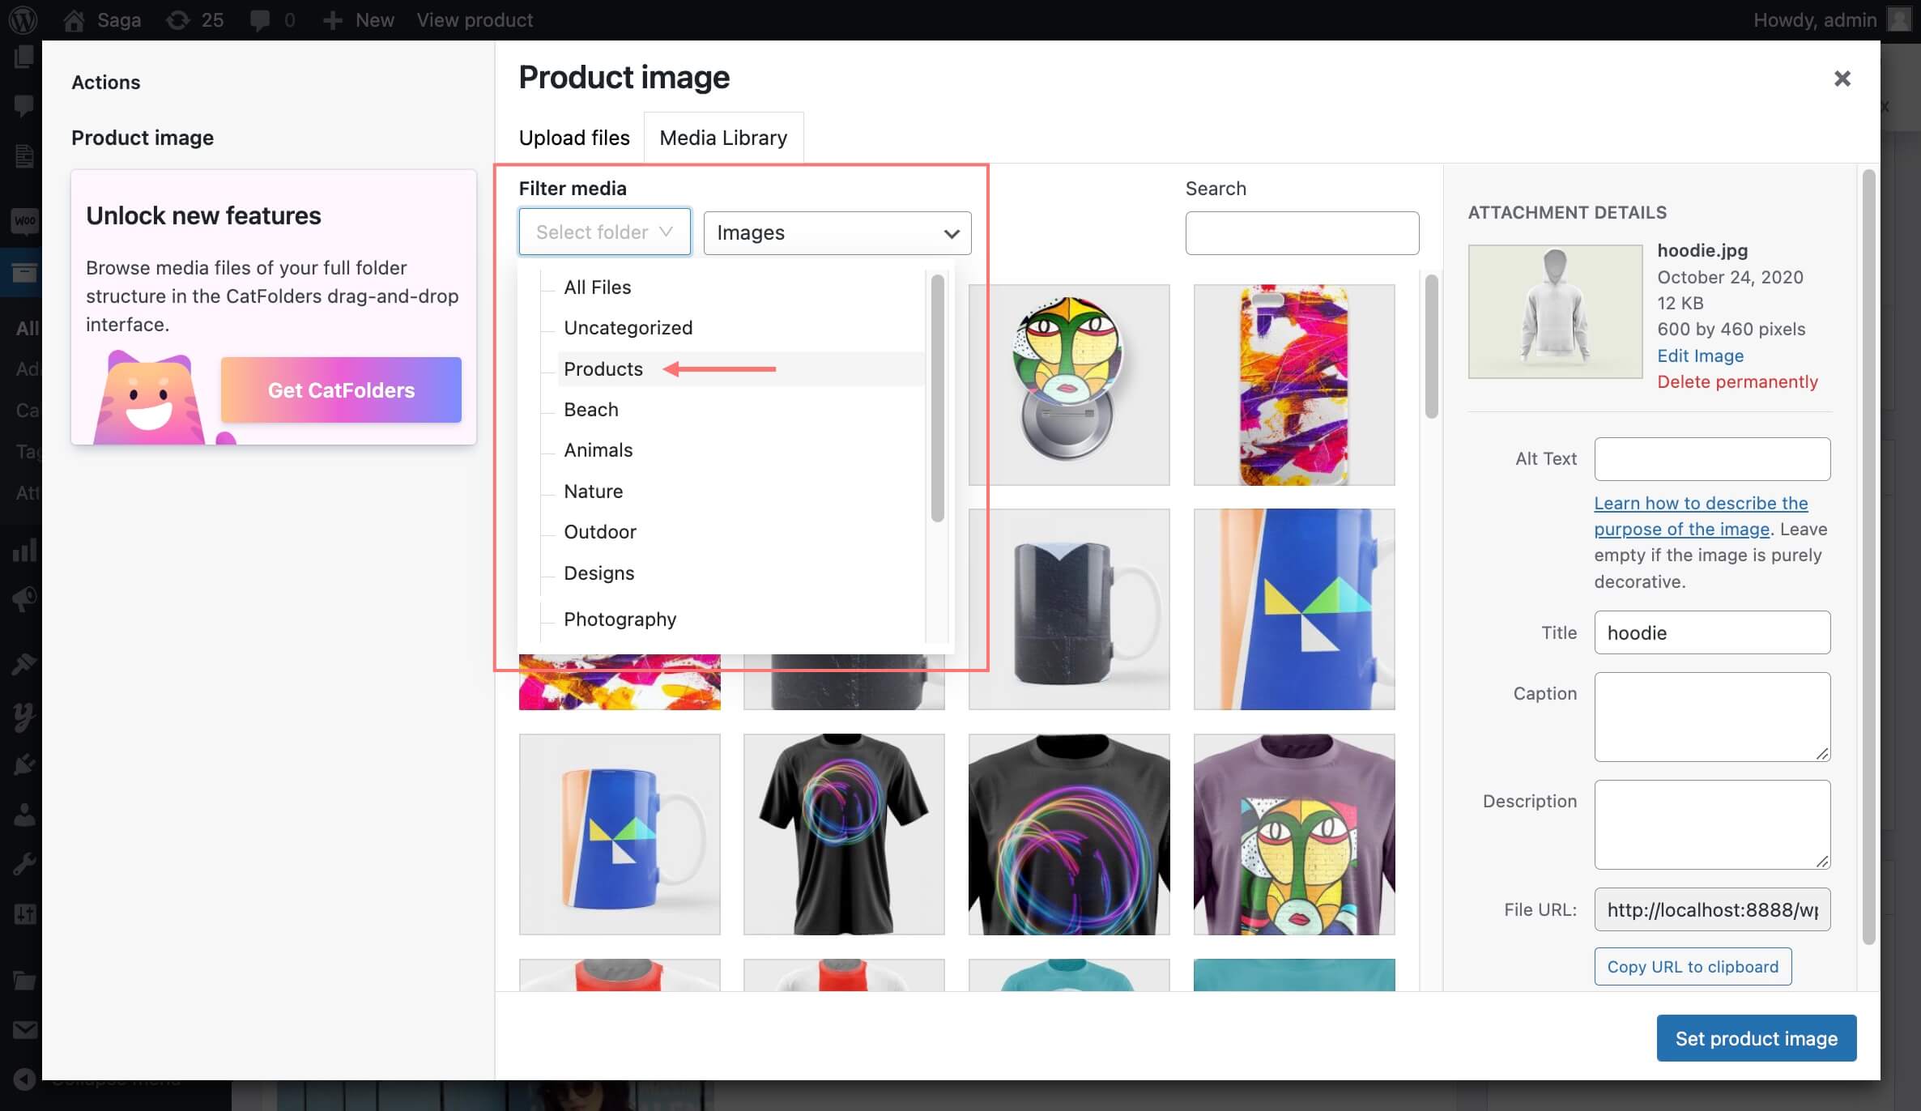Choose All Files folder
Screen dimensions: 1921x1111
click(x=597, y=287)
